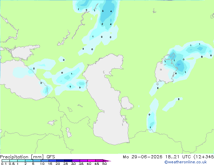Click the legend value label '0.1'
Viewport: 214px width, 165px height.
pos(4,164)
